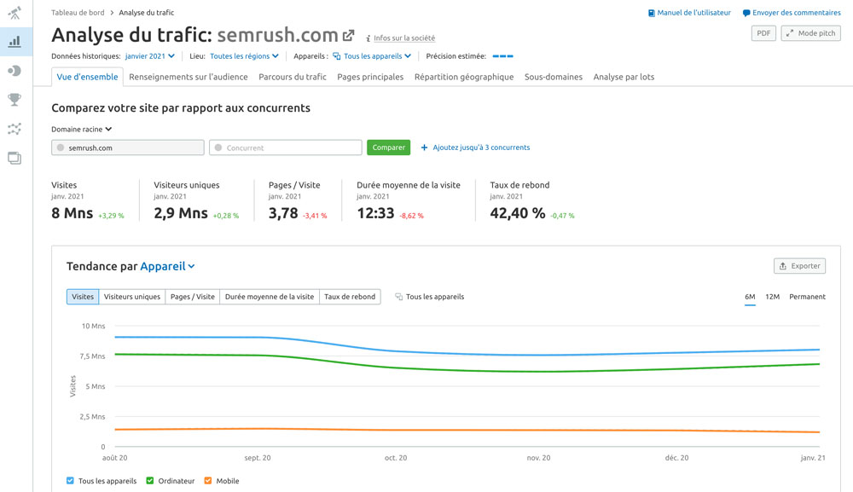Open the Renseignements sur l'audience tab
This screenshot has width=853, height=492.
(189, 78)
